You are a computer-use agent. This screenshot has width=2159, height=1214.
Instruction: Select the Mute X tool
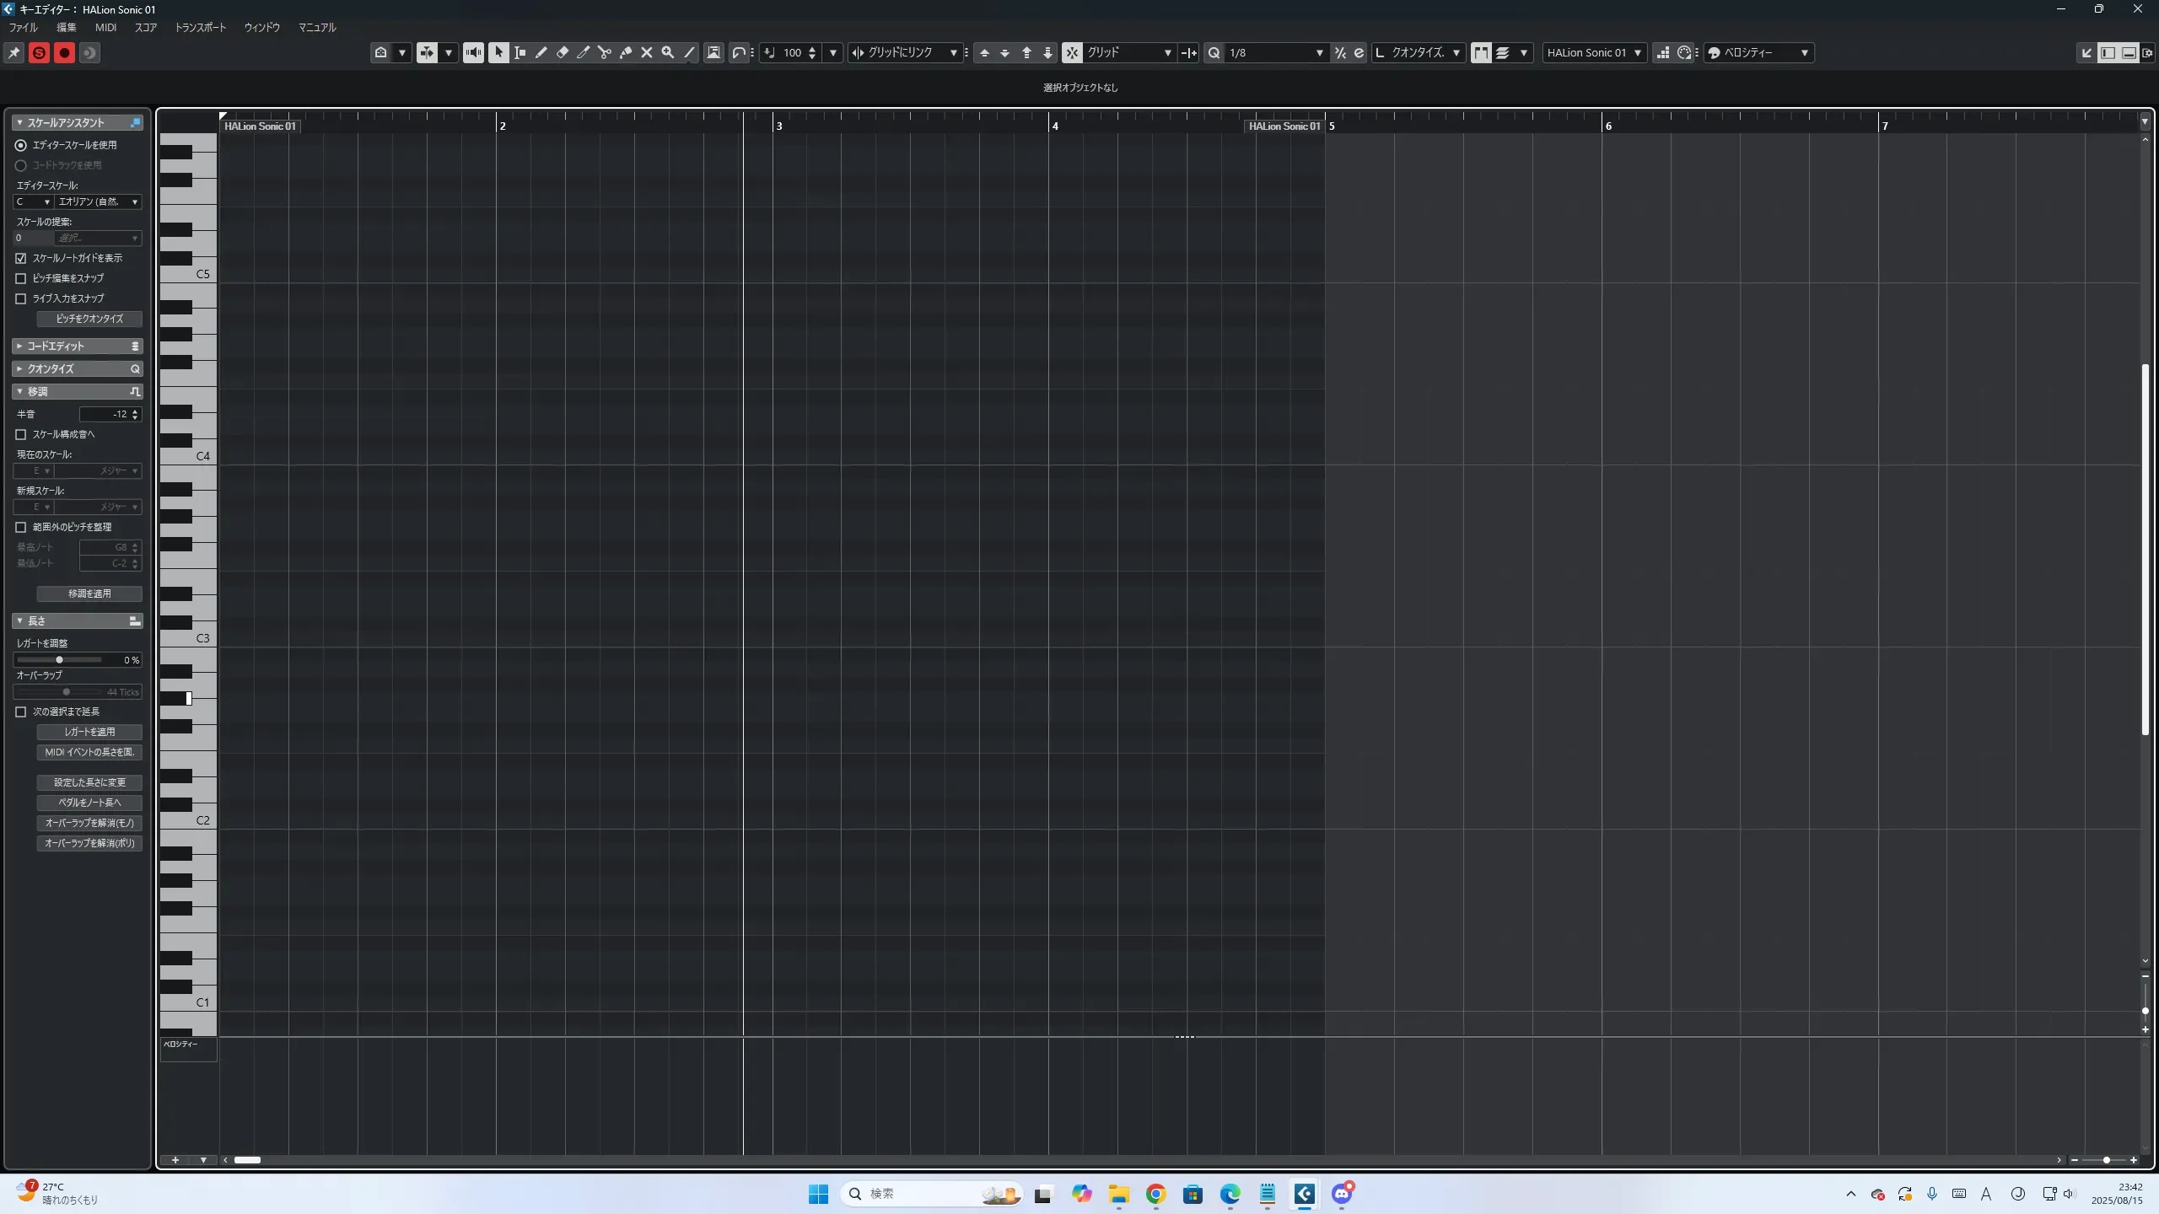point(647,53)
